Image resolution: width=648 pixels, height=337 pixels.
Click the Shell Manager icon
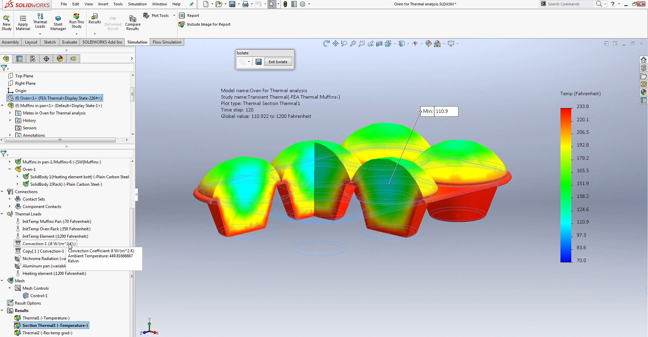click(x=58, y=23)
